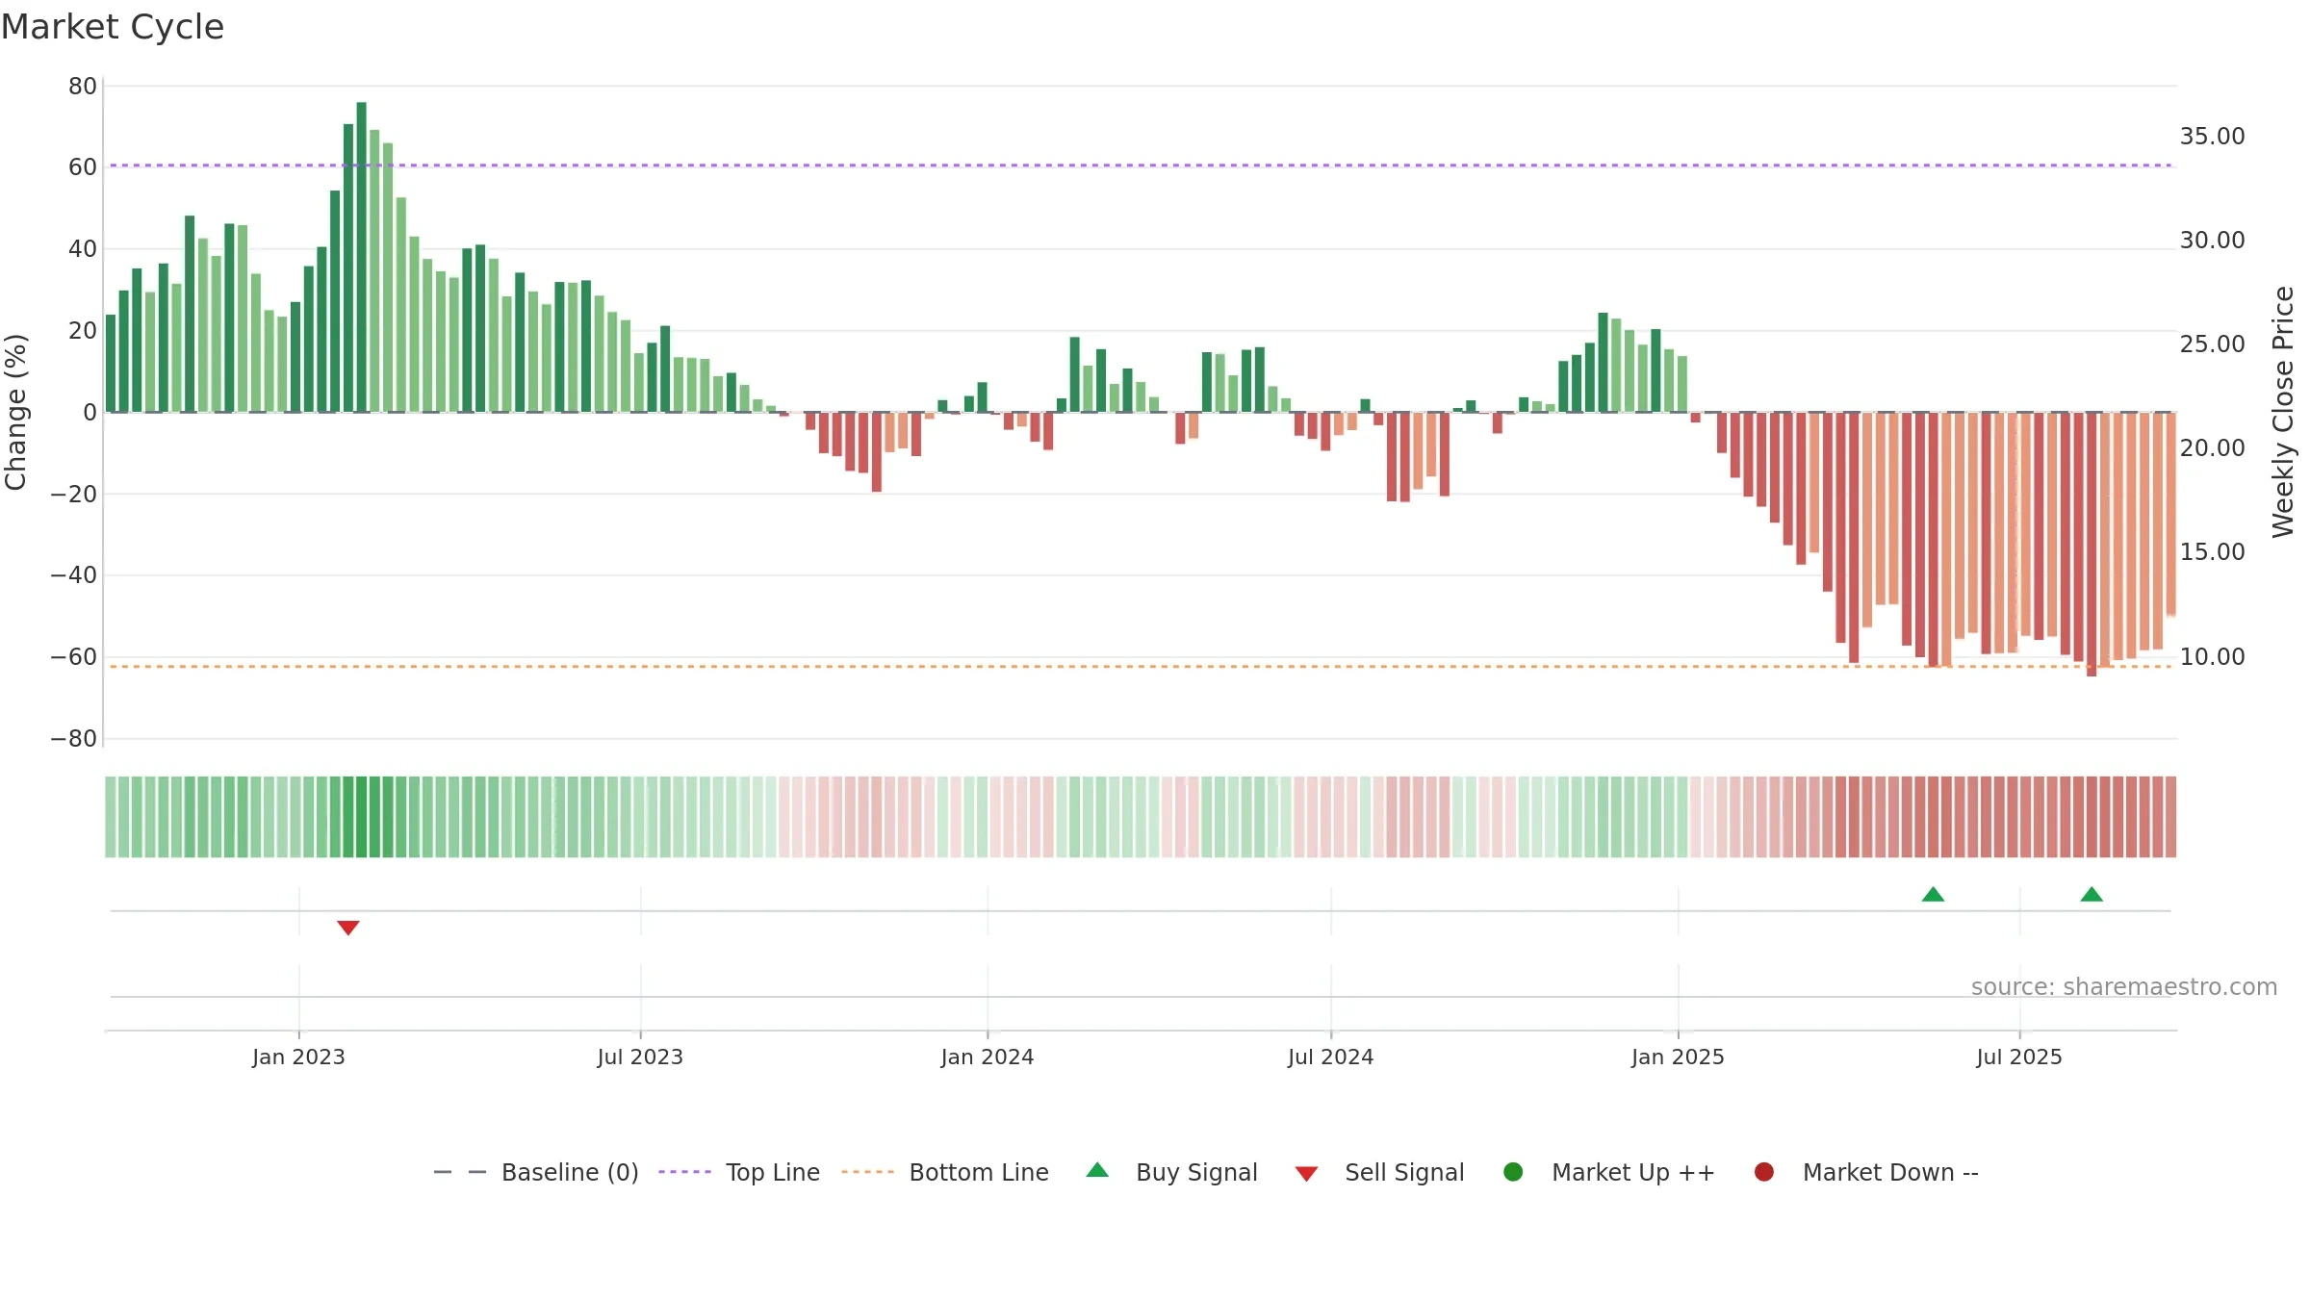The height and width of the screenshot is (1299, 2310).
Task: Click the 20 tick on the left axis
Action: point(83,331)
